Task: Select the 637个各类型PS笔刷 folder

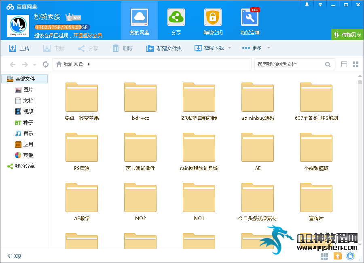Action: coord(316,102)
